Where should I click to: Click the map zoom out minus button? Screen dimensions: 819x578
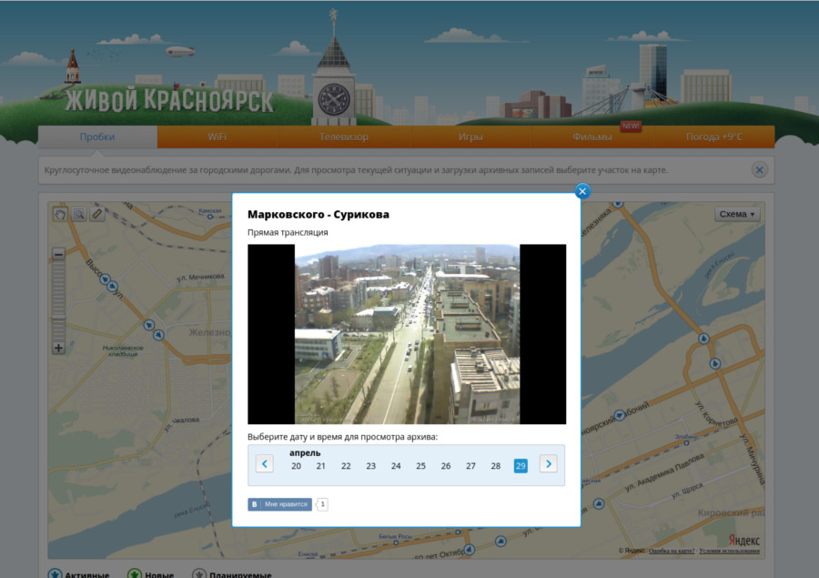click(x=59, y=256)
